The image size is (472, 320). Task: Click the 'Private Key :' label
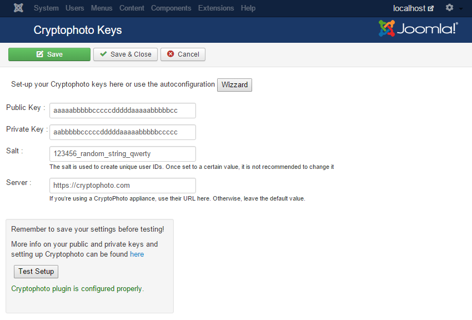coord(27,129)
